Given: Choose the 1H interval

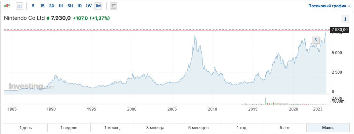Looking at the screenshot, I should 61,6.
